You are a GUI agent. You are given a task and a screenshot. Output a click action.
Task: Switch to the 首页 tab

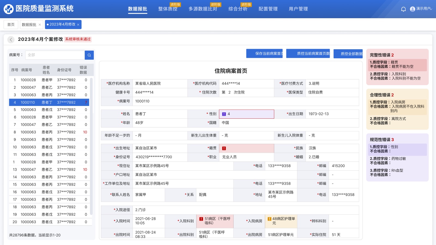[11, 24]
